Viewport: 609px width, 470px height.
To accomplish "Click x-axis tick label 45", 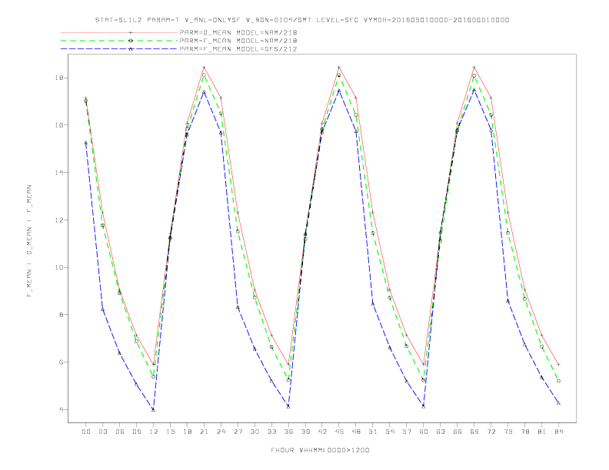I will (x=339, y=432).
